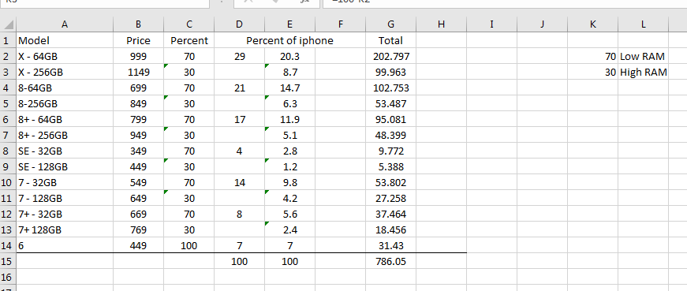Select the cell with 30 beside High RAM

592,73
